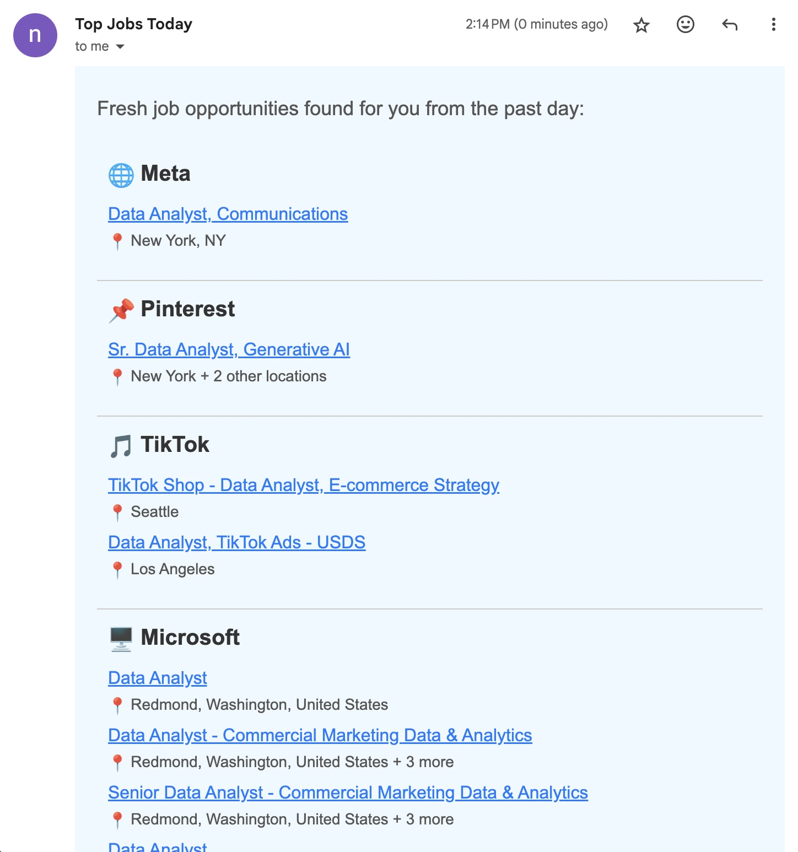Open Data Analyst - Commercial Marketing Data & Analytics
Screen dimensions: 798x852
320,735
